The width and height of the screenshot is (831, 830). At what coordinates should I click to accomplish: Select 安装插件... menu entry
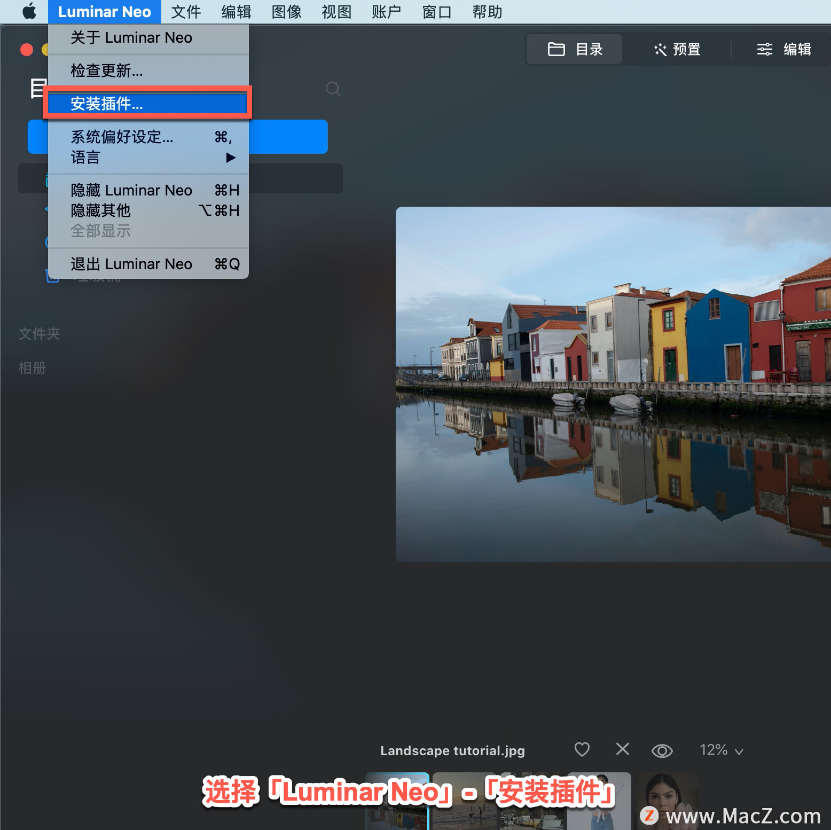pyautogui.click(x=148, y=104)
